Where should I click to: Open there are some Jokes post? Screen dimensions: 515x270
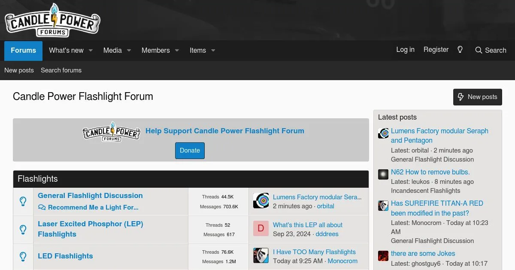coord(423,253)
